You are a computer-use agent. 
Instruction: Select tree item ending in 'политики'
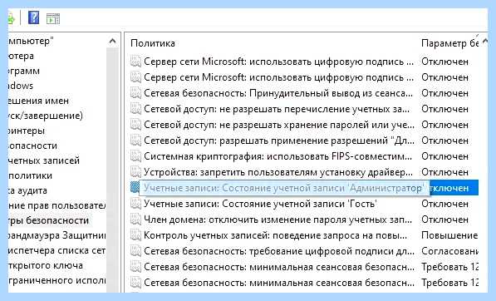(31, 175)
